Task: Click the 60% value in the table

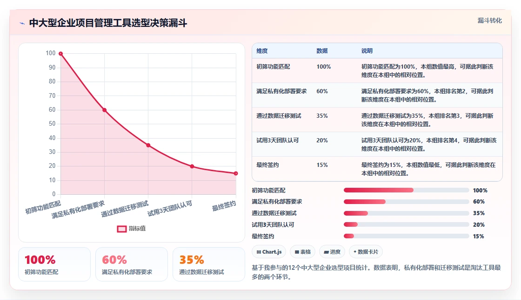Action: tap(322, 91)
